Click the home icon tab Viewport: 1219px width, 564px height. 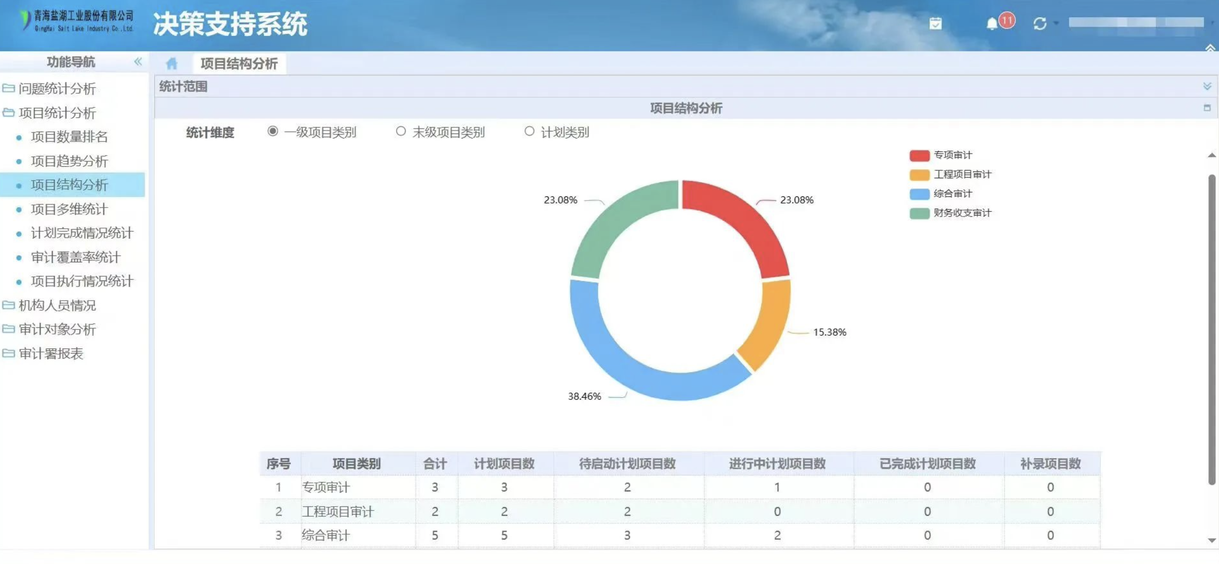point(171,63)
